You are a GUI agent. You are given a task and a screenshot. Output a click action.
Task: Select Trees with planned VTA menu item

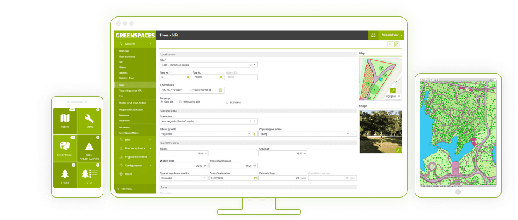[x=130, y=90]
